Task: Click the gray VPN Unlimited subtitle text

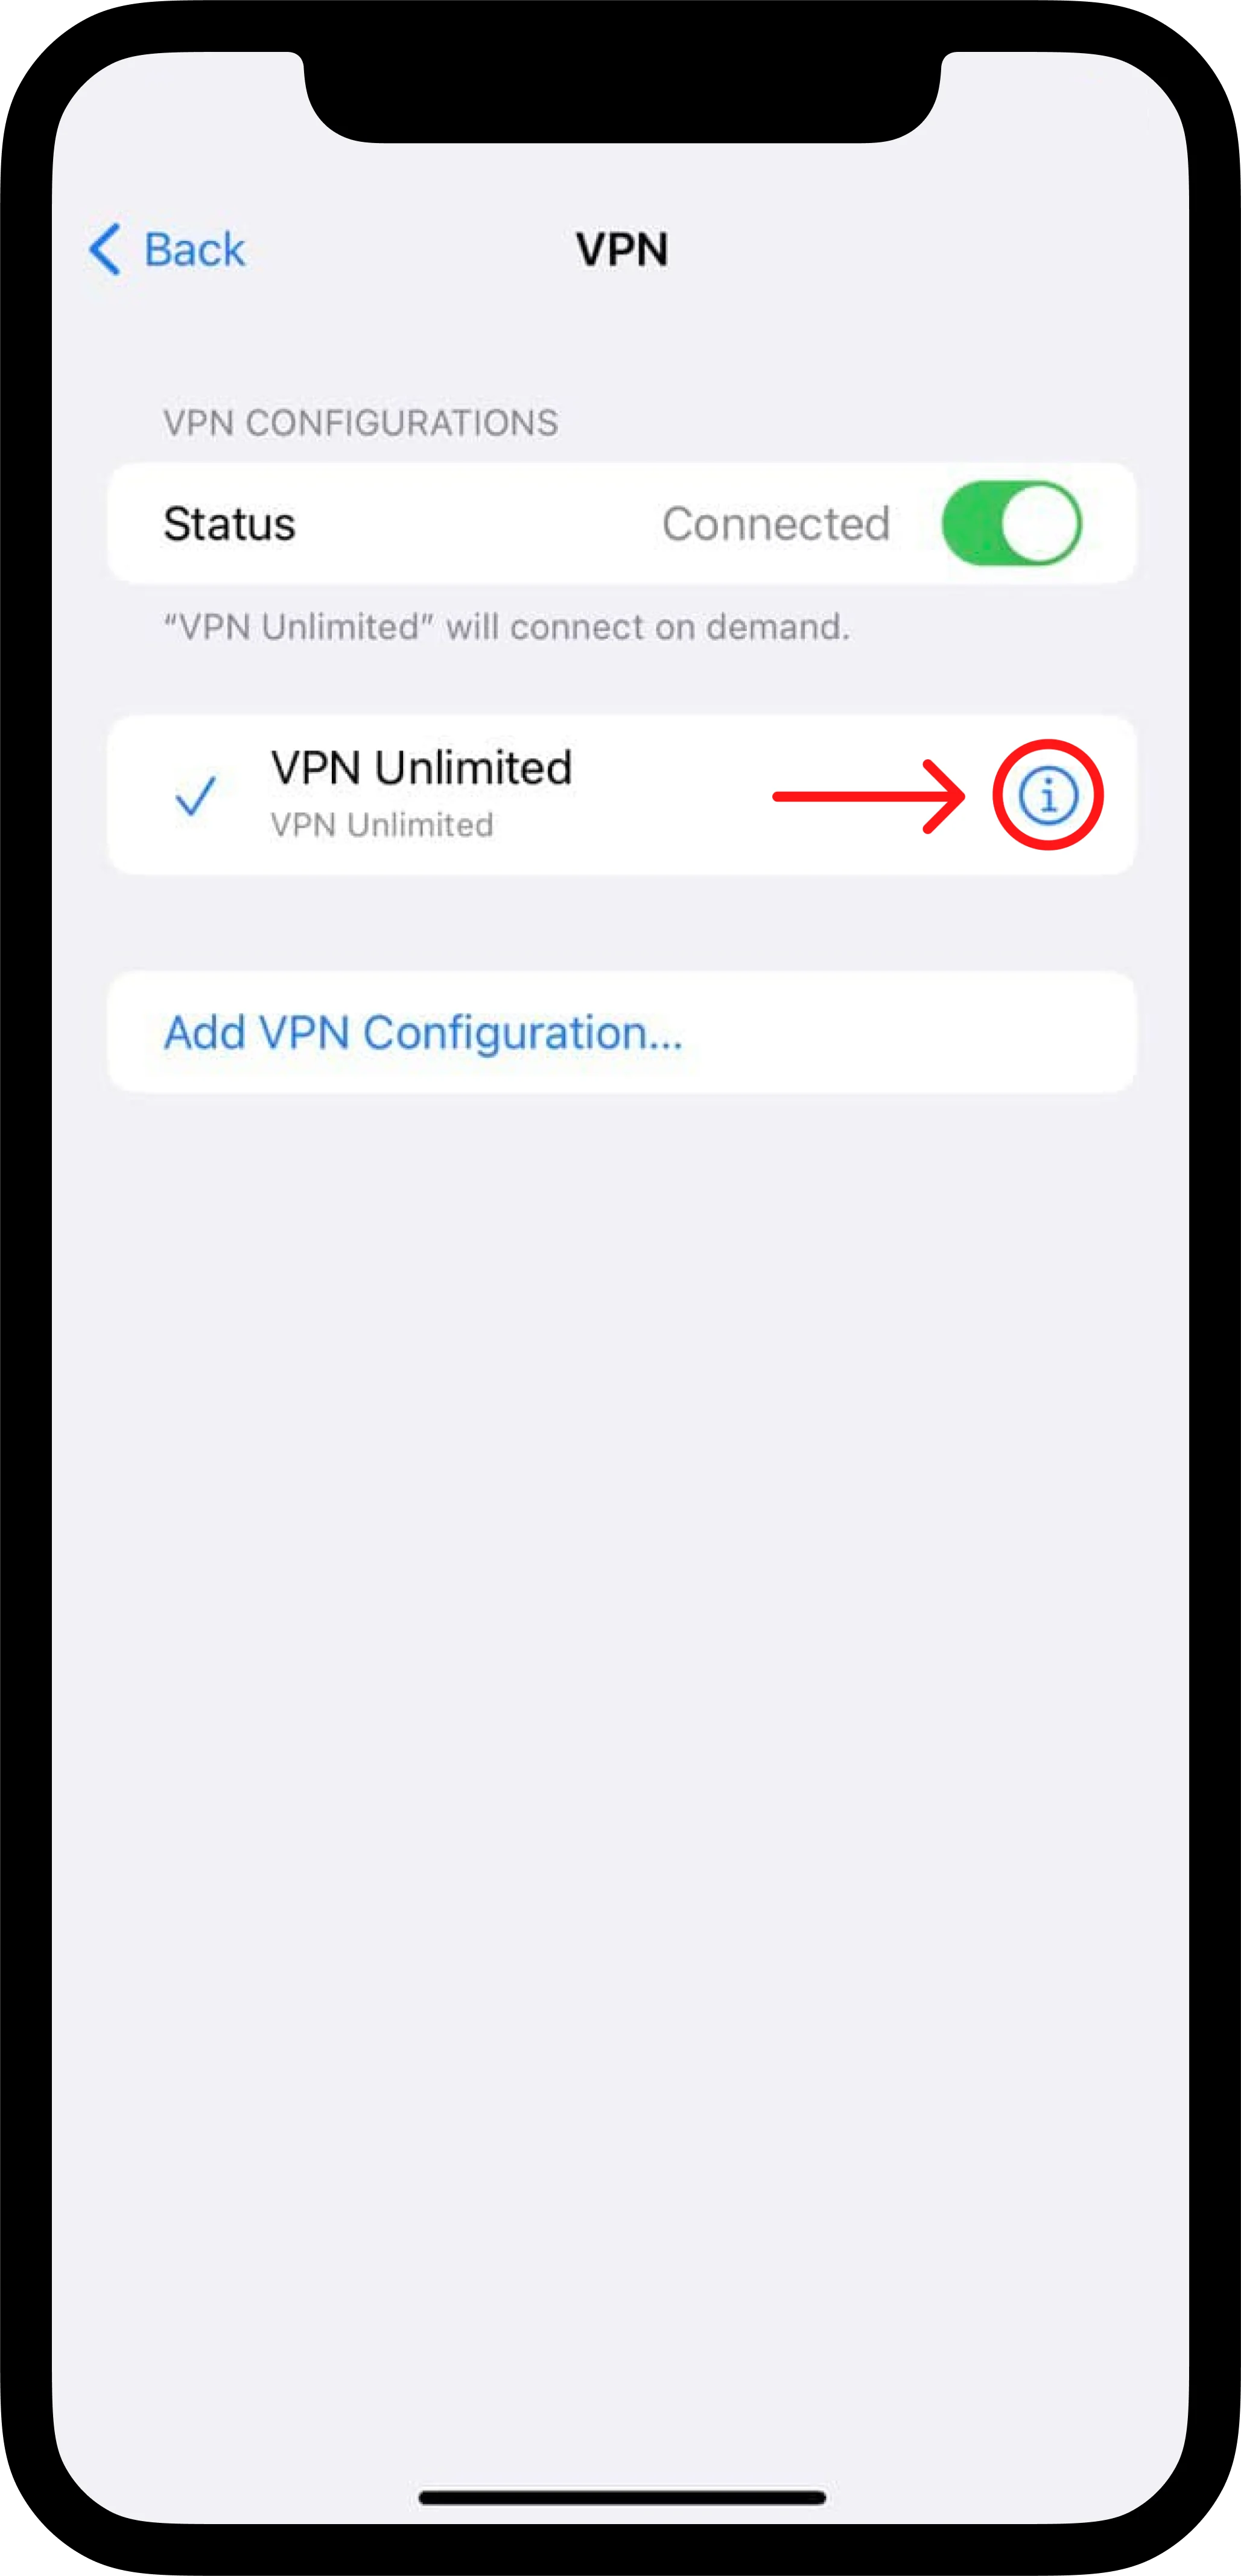Action: coord(382,825)
